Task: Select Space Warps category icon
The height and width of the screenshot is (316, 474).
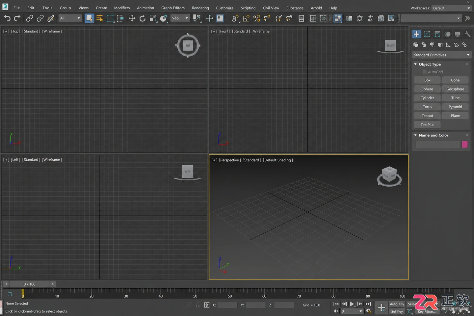Action: 456,45
